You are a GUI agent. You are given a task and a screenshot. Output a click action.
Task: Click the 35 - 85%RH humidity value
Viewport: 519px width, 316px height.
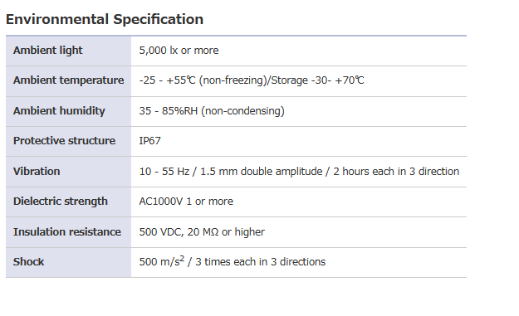212,111
